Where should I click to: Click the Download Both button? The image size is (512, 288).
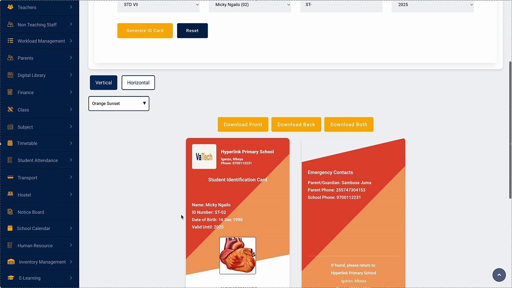coord(349,124)
